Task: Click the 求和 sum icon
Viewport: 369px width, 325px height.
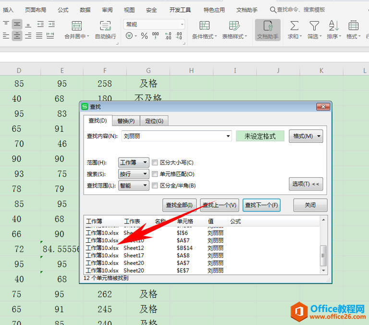Action: click(x=294, y=25)
